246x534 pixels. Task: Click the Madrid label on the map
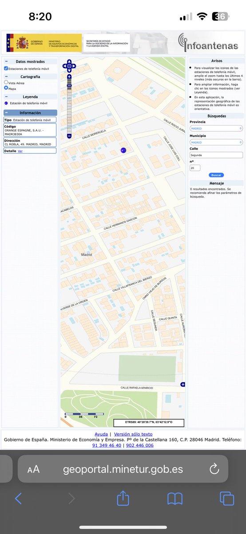[x=87, y=255]
